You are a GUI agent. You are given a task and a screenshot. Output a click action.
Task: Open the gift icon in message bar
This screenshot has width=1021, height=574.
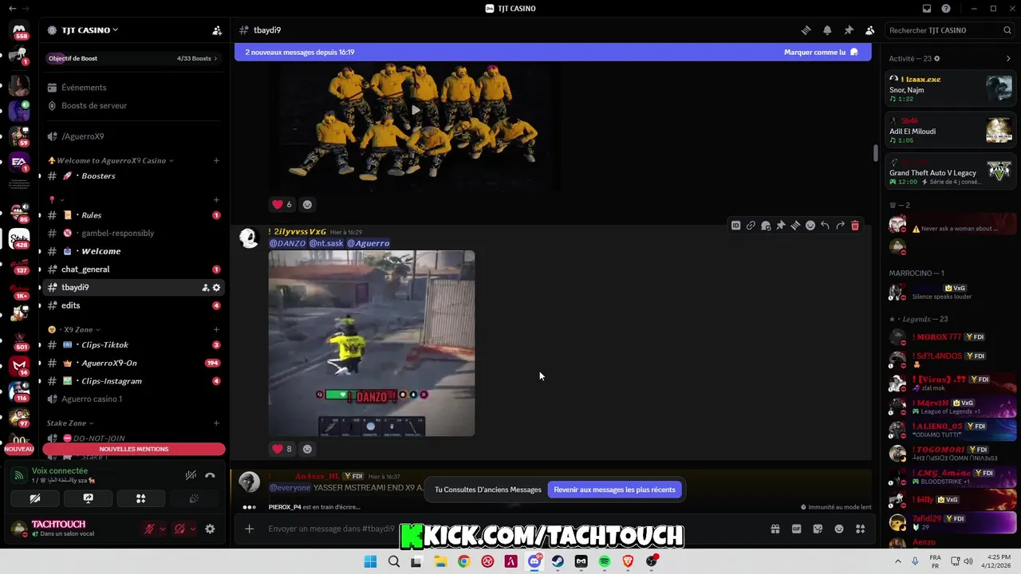775,529
